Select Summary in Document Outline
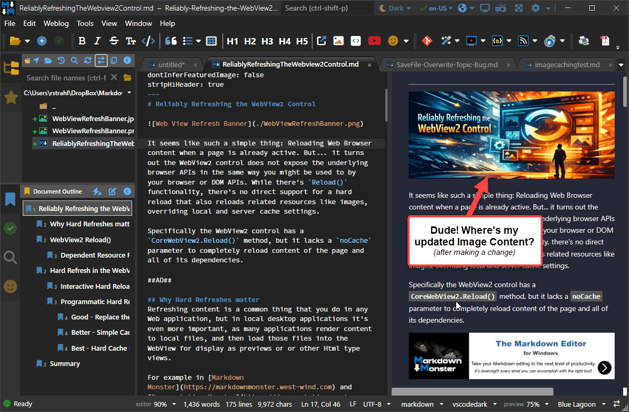The width and height of the screenshot is (629, 412). click(64, 364)
